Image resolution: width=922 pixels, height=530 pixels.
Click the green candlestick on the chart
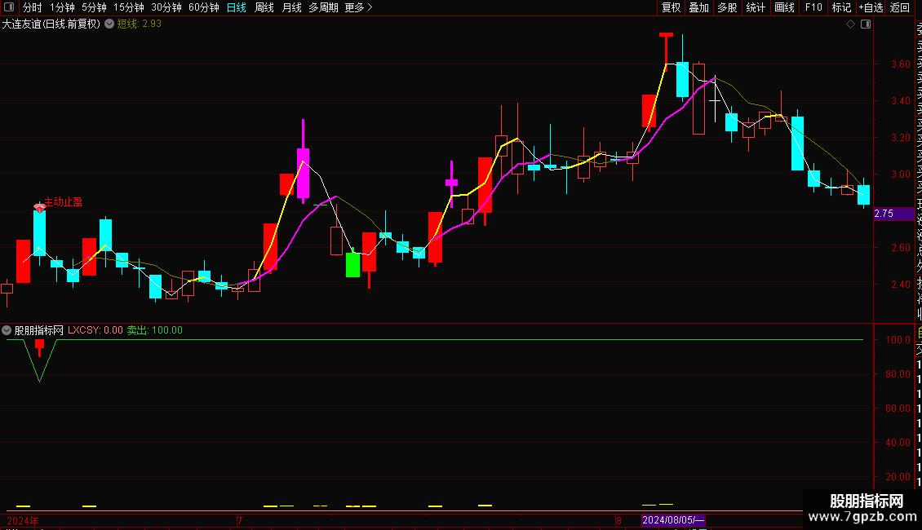tap(352, 264)
